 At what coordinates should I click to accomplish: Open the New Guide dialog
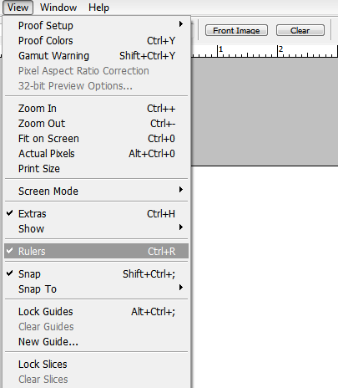[96, 342]
